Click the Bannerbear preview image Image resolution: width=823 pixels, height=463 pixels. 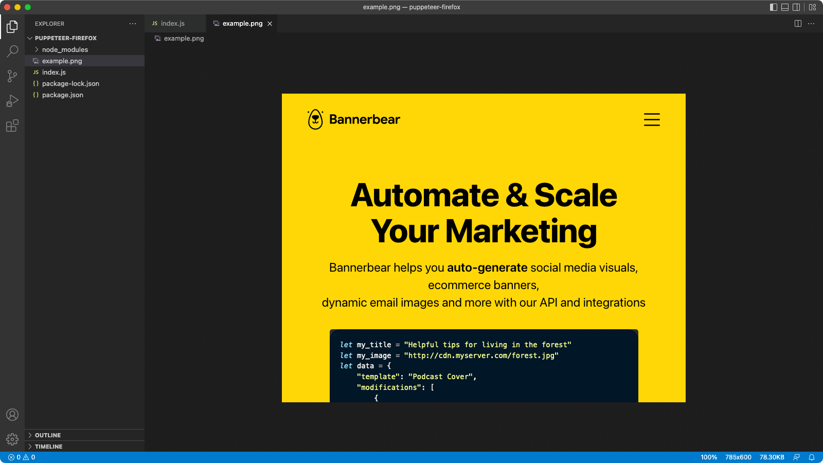[x=484, y=248]
